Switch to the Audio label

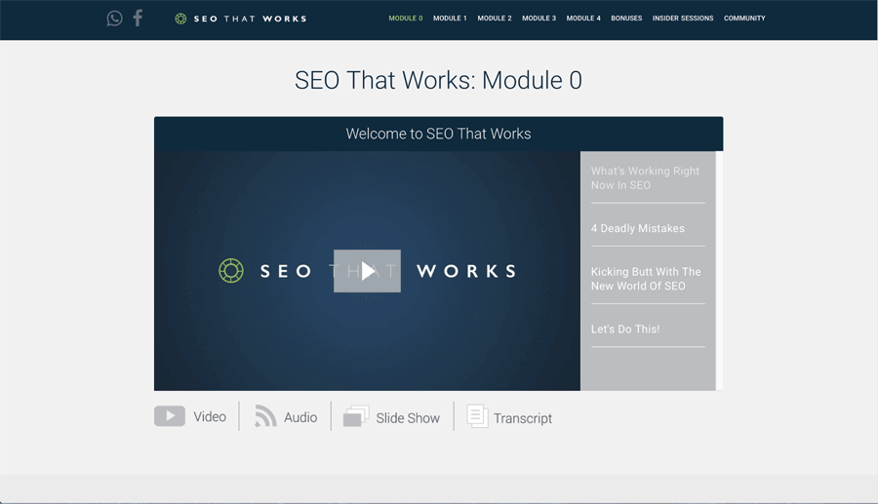pos(300,417)
